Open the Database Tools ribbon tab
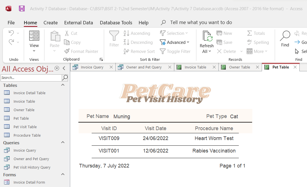 (x=116, y=23)
